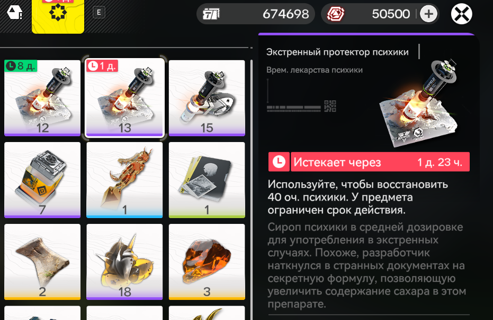Image resolution: width=493 pixels, height=320 pixels.
Task: Select the expiring 1-day protector stack of 13
Action: coord(124,98)
